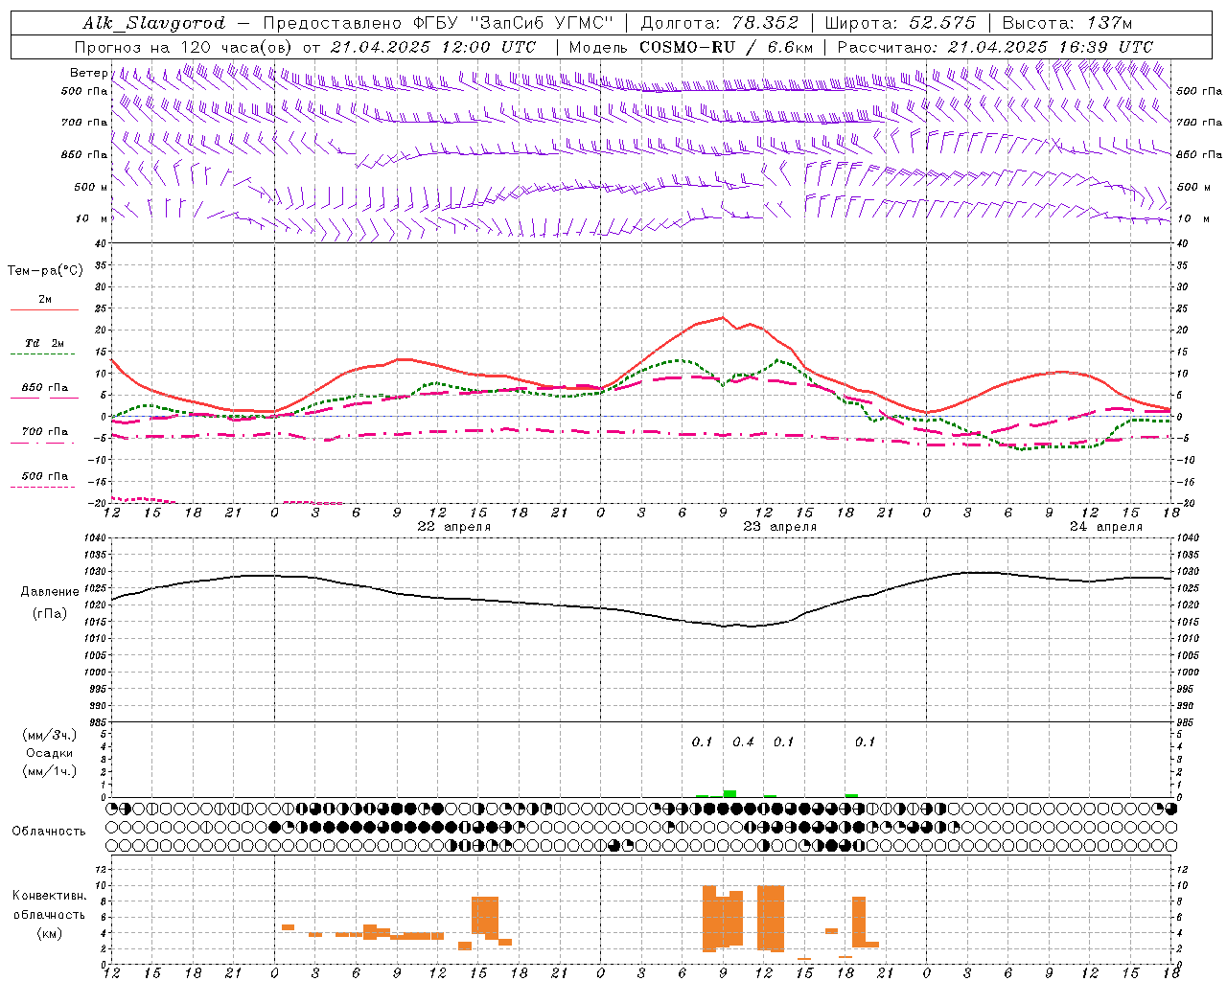
Task: Click the 850 гПа temperature legend entry
Action: (x=45, y=388)
